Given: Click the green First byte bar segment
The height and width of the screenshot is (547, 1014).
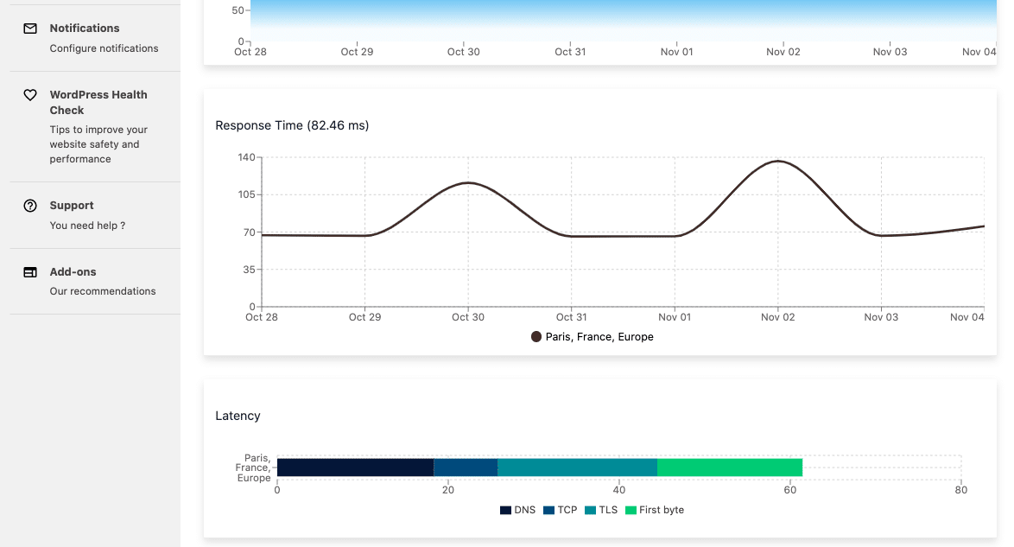Looking at the screenshot, I should pyautogui.click(x=730, y=467).
